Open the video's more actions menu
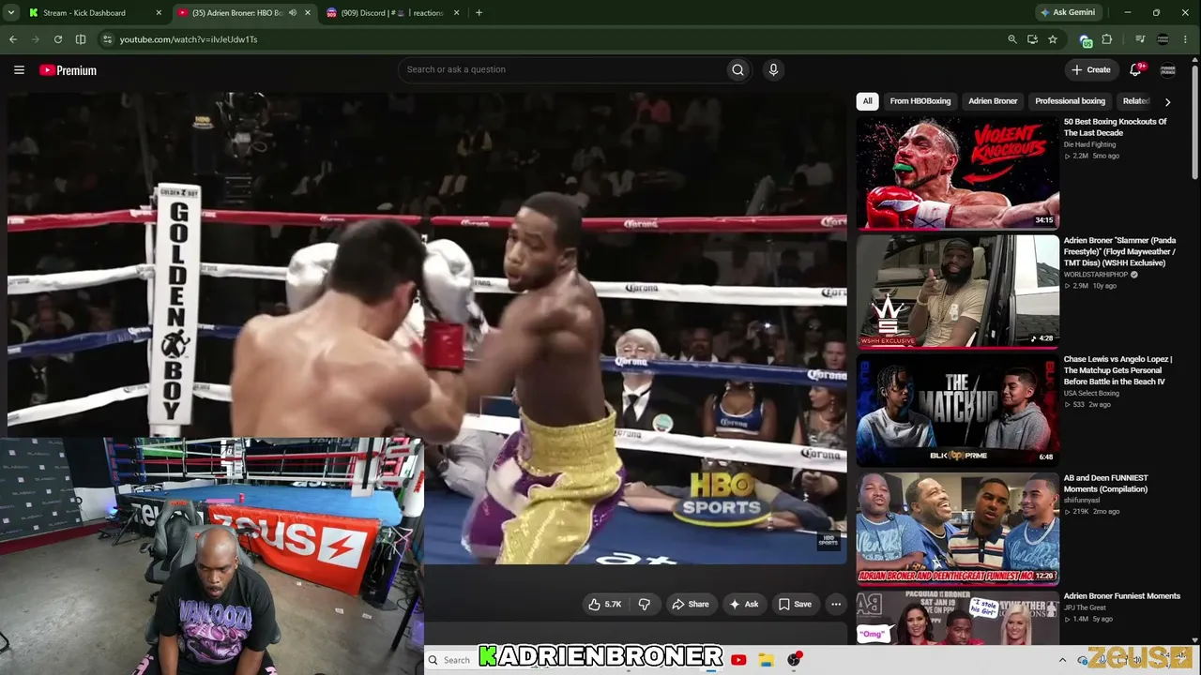Screen dimensions: 1201x675 click(836, 605)
